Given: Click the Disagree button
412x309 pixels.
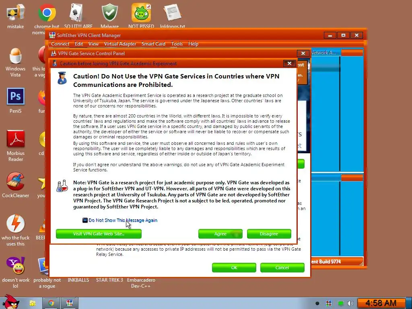Looking at the screenshot, I should click(x=269, y=234).
